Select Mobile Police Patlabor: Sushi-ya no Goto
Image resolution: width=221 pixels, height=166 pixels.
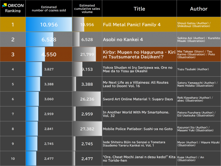tap(138, 129)
